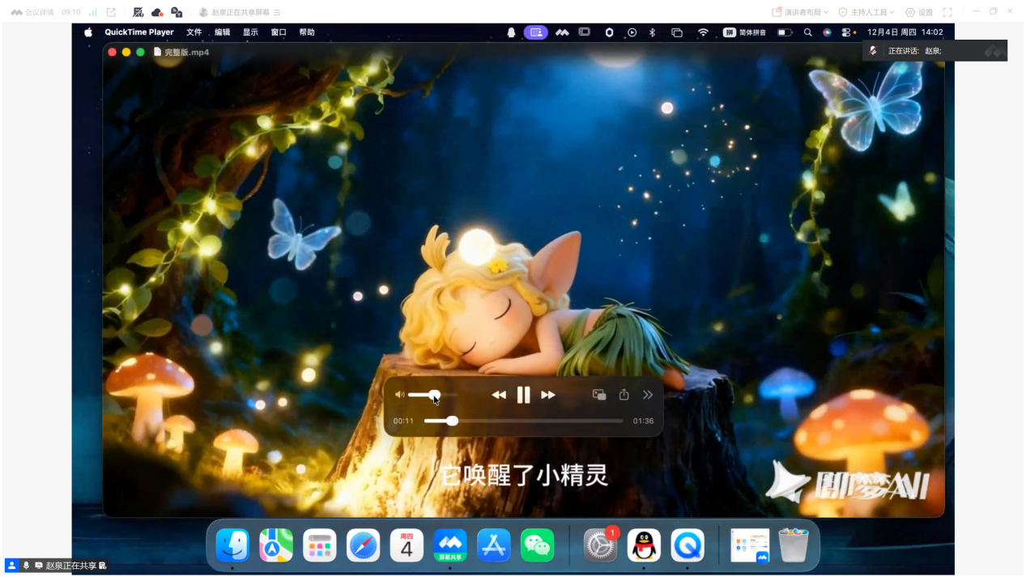This screenshot has width=1026, height=577.
Task: Click the video progress scrubber handle
Action: 452,421
